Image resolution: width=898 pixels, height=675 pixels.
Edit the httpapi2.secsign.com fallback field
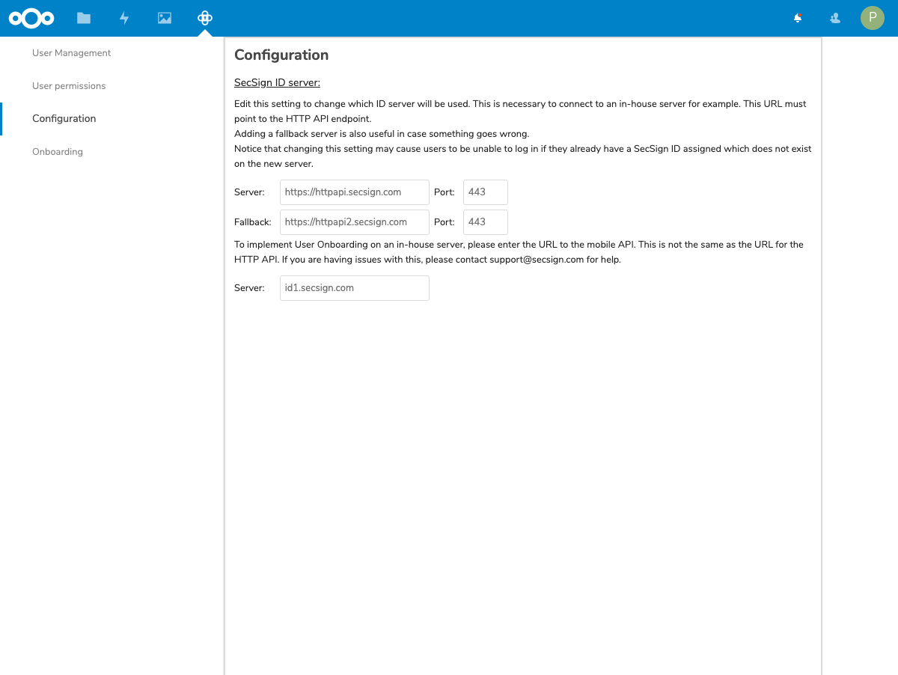point(355,222)
